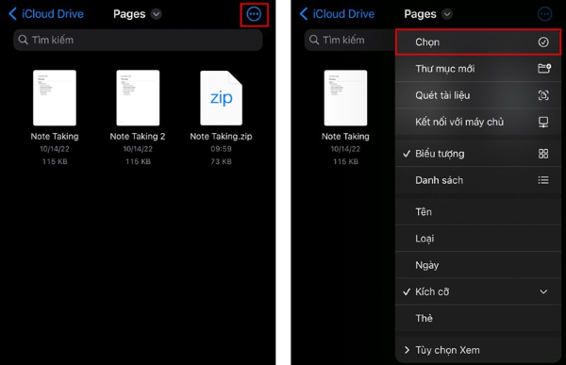Click the grid icon beside Biểu tượng
This screenshot has height=365, width=566.
(x=543, y=154)
